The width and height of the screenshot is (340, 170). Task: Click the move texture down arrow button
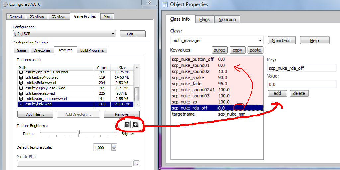coord(135,124)
